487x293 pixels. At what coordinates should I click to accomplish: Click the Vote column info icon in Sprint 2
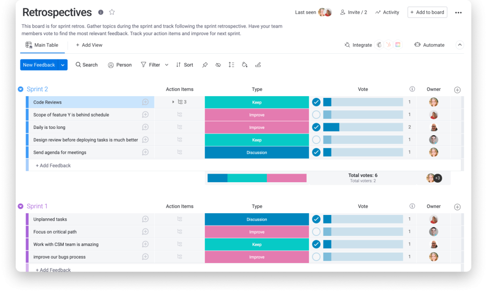click(412, 89)
